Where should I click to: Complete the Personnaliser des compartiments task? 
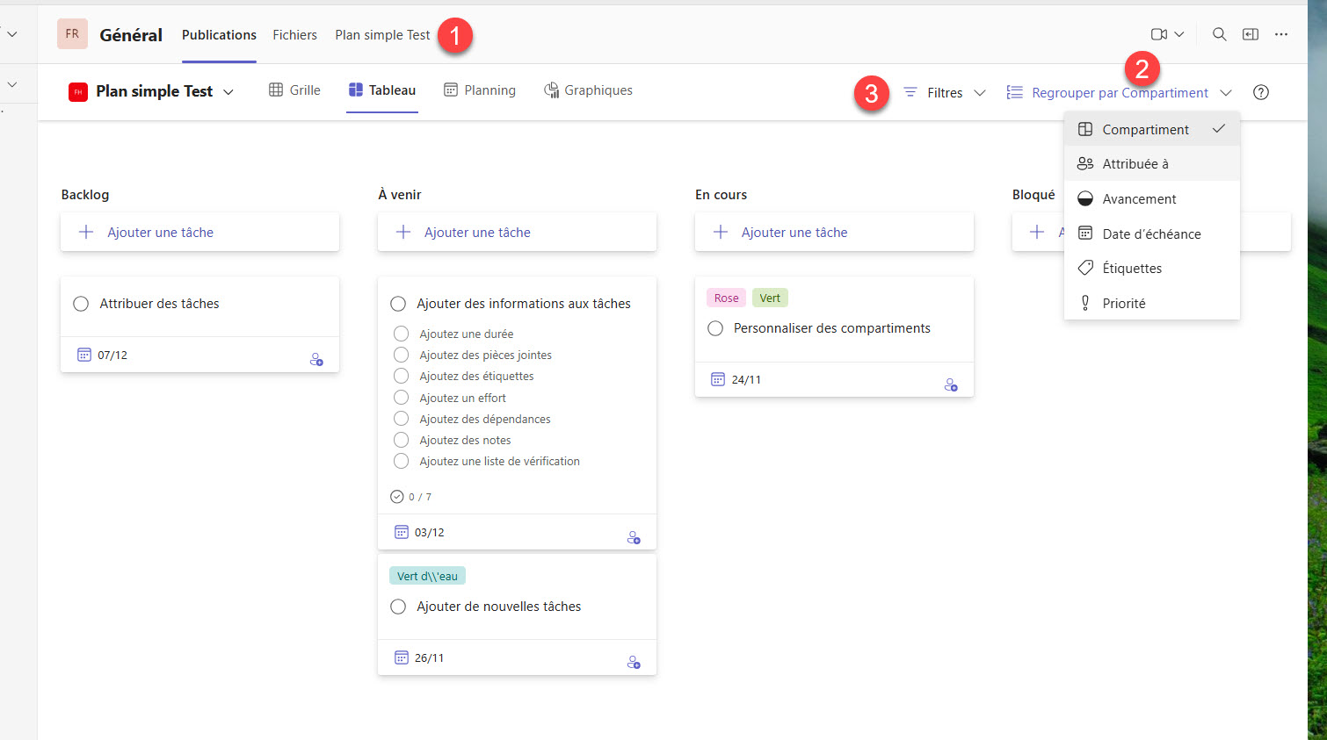click(715, 328)
